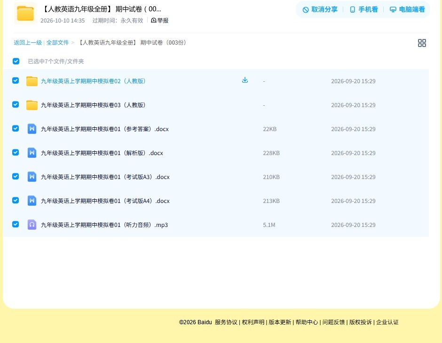
Task: Open folder 九年级英语上学期期中模拟卷03（人教版）
Action: (x=93, y=105)
